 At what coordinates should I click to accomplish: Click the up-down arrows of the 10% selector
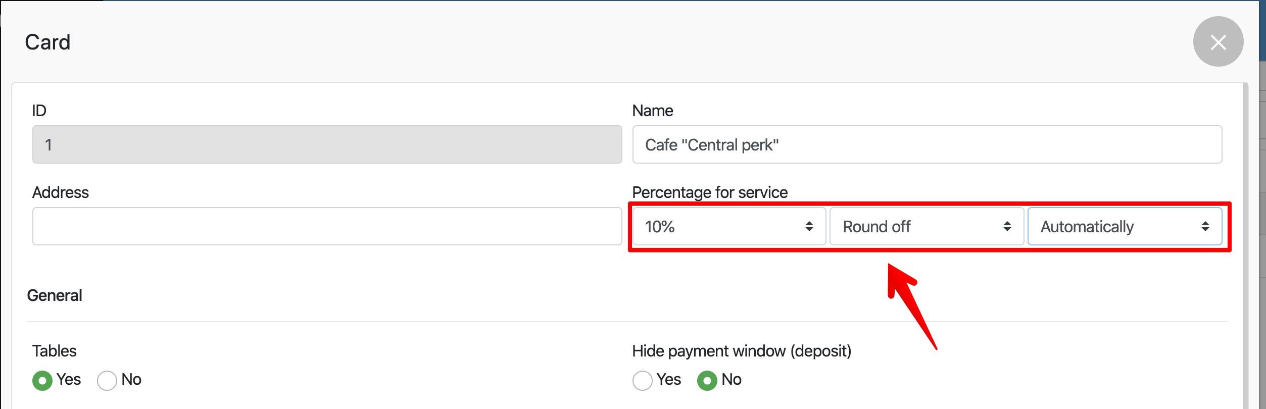tap(809, 226)
